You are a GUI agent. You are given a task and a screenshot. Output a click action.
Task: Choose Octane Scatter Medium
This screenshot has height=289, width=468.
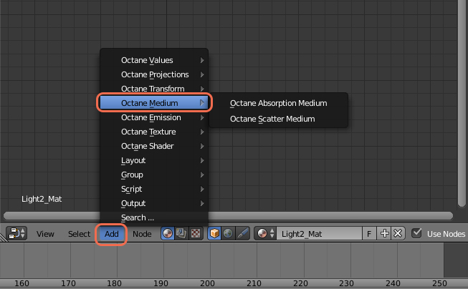click(272, 119)
